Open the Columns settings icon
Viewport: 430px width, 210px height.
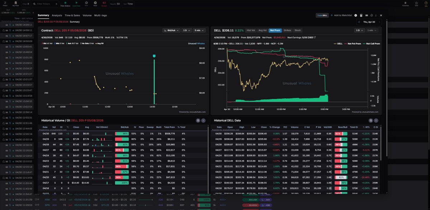pos(405,3)
